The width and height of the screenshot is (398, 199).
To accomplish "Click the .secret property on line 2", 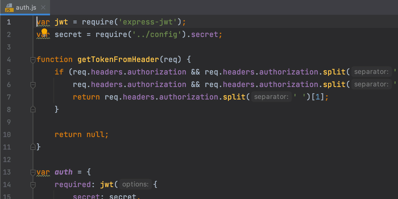I will (205, 34).
